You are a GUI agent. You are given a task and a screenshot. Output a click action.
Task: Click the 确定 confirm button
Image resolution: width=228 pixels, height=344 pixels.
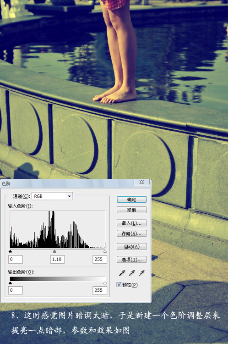132,200
